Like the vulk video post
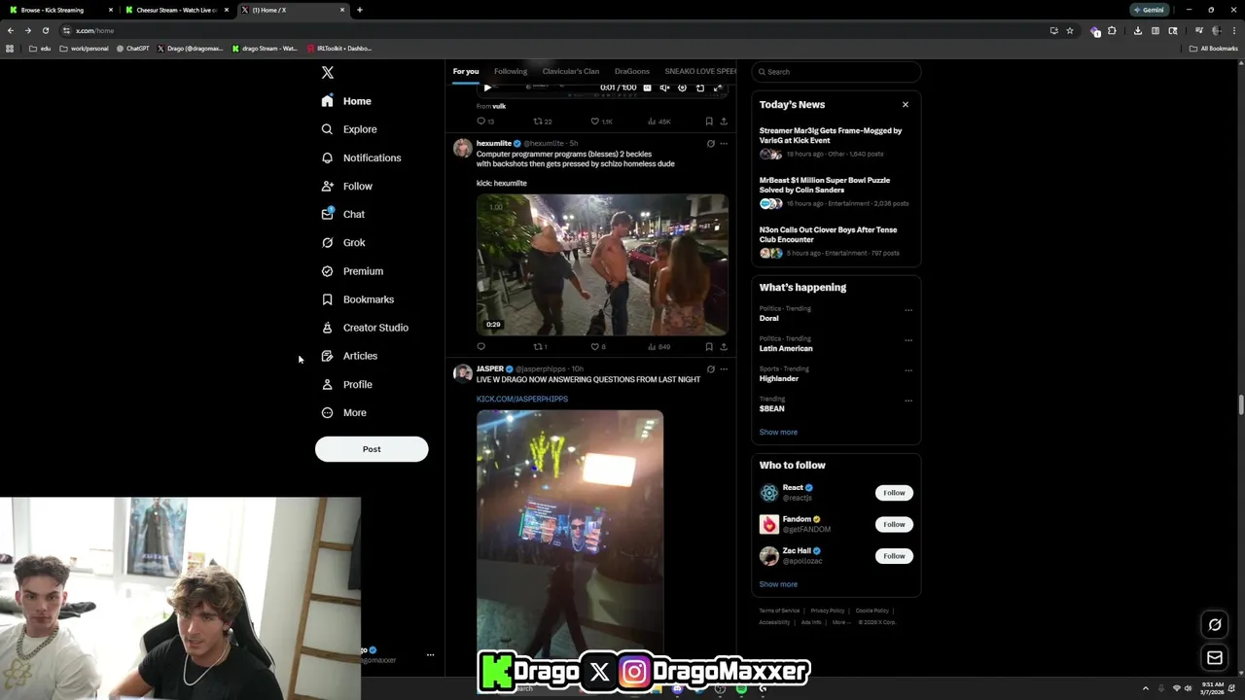Viewport: 1245px width, 700px height. pos(601,122)
